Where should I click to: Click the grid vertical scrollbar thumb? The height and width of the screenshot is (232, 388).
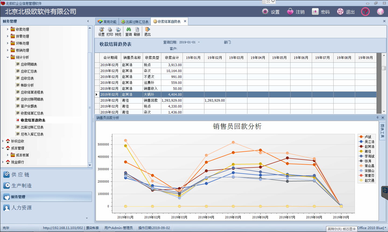(384, 68)
